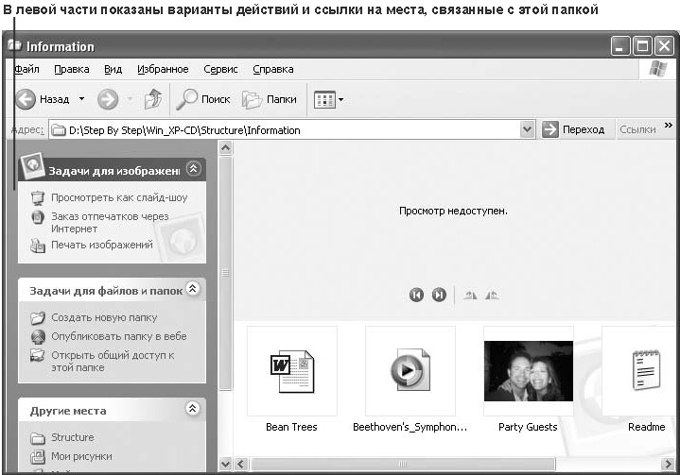Collapse the Другие места panel
680x475 pixels.
tap(192, 408)
